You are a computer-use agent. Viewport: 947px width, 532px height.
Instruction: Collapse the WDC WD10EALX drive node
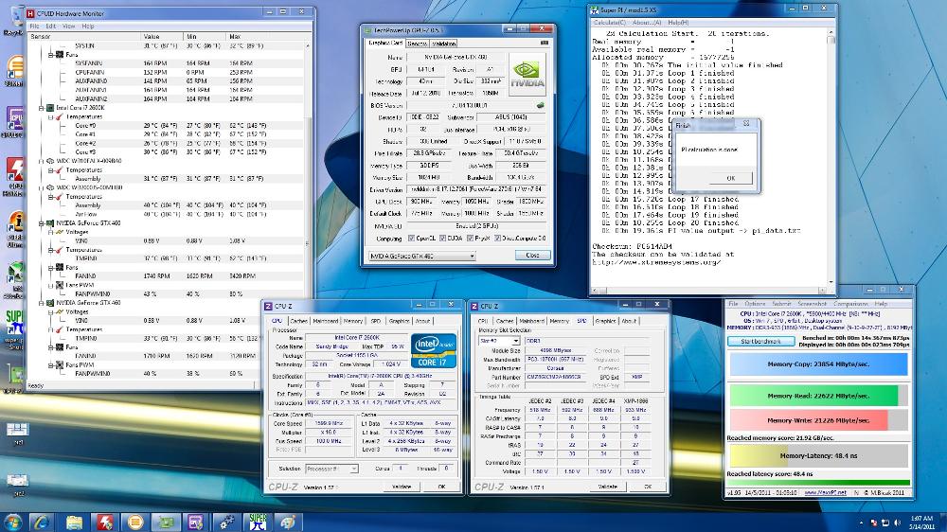[42, 161]
